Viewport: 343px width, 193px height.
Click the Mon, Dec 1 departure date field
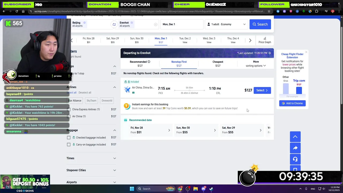182,24
